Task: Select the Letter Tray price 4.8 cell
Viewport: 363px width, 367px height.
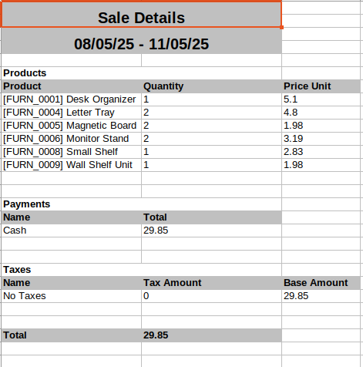Action: click(x=322, y=113)
